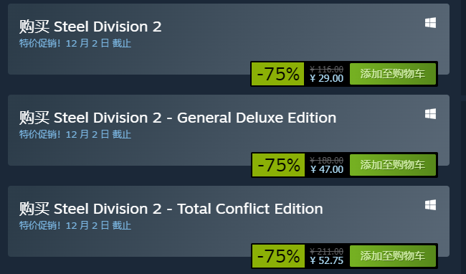The width and height of the screenshot is (466, 274).
Task: Click sale end date text under Steel Division 2
Action: coord(75,43)
